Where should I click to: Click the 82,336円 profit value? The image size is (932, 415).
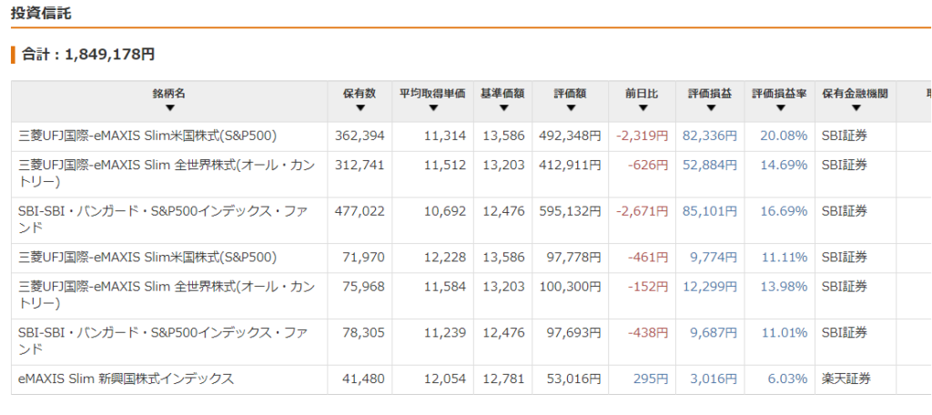710,137
